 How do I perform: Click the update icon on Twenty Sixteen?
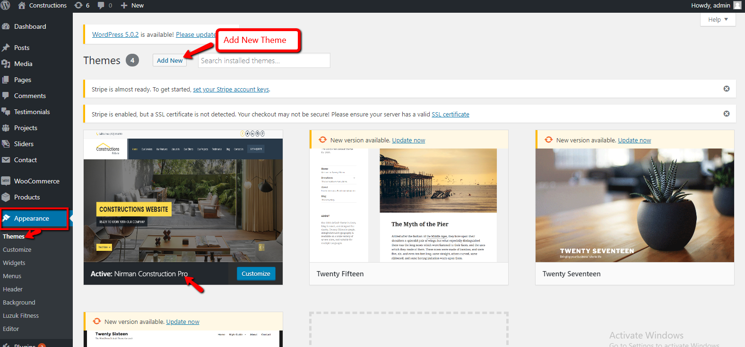point(96,321)
